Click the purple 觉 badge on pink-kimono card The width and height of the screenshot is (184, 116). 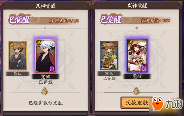click(x=144, y=69)
